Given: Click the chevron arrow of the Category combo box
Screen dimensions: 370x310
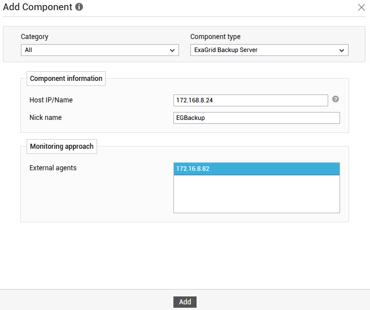Looking at the screenshot, I should [172, 50].
